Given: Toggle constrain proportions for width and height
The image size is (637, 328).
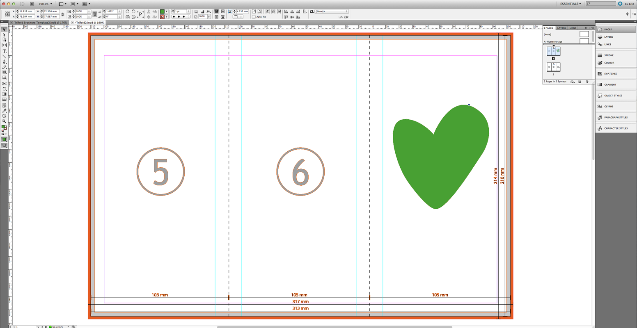Looking at the screenshot, I should [63, 14].
